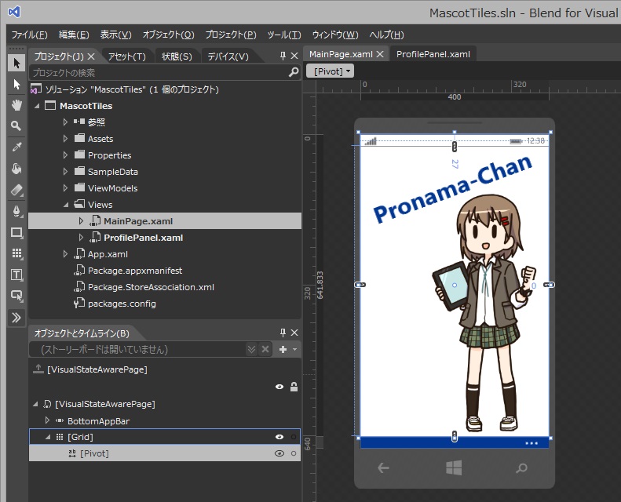Close the Projects panel with X

[294, 56]
